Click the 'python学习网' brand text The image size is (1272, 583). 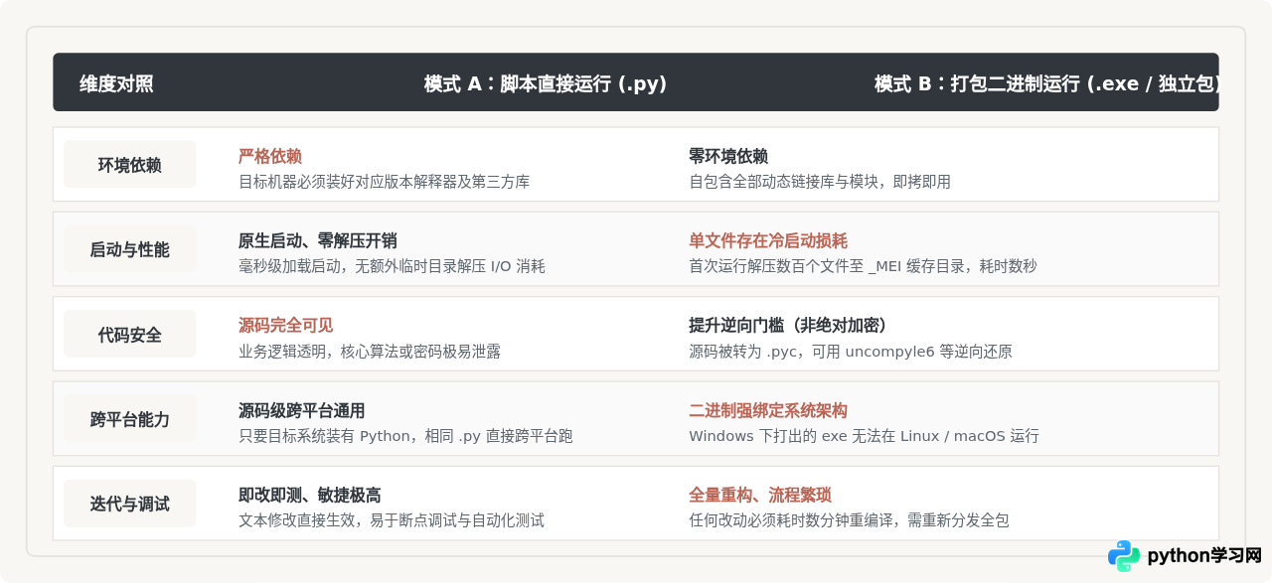click(x=1204, y=556)
